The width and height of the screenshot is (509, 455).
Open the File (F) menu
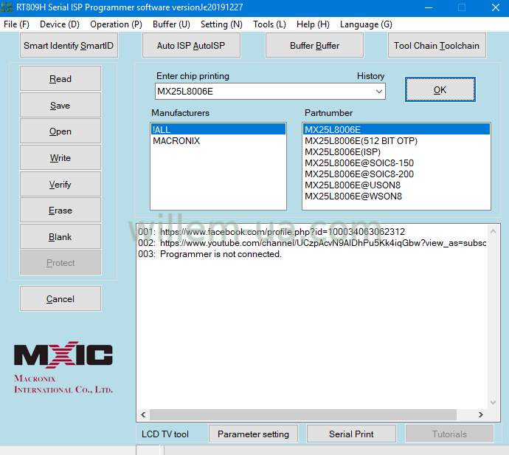(16, 24)
